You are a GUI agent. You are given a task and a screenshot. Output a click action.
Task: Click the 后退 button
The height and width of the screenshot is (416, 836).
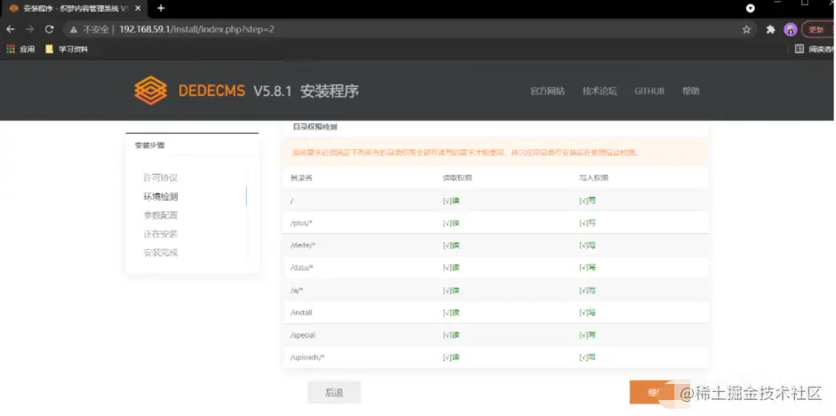(x=334, y=393)
